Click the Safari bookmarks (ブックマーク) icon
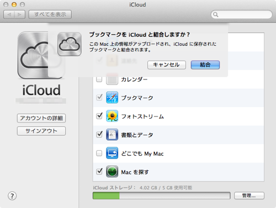Image resolution: width=276 pixels, height=208 pixels. coord(112,98)
